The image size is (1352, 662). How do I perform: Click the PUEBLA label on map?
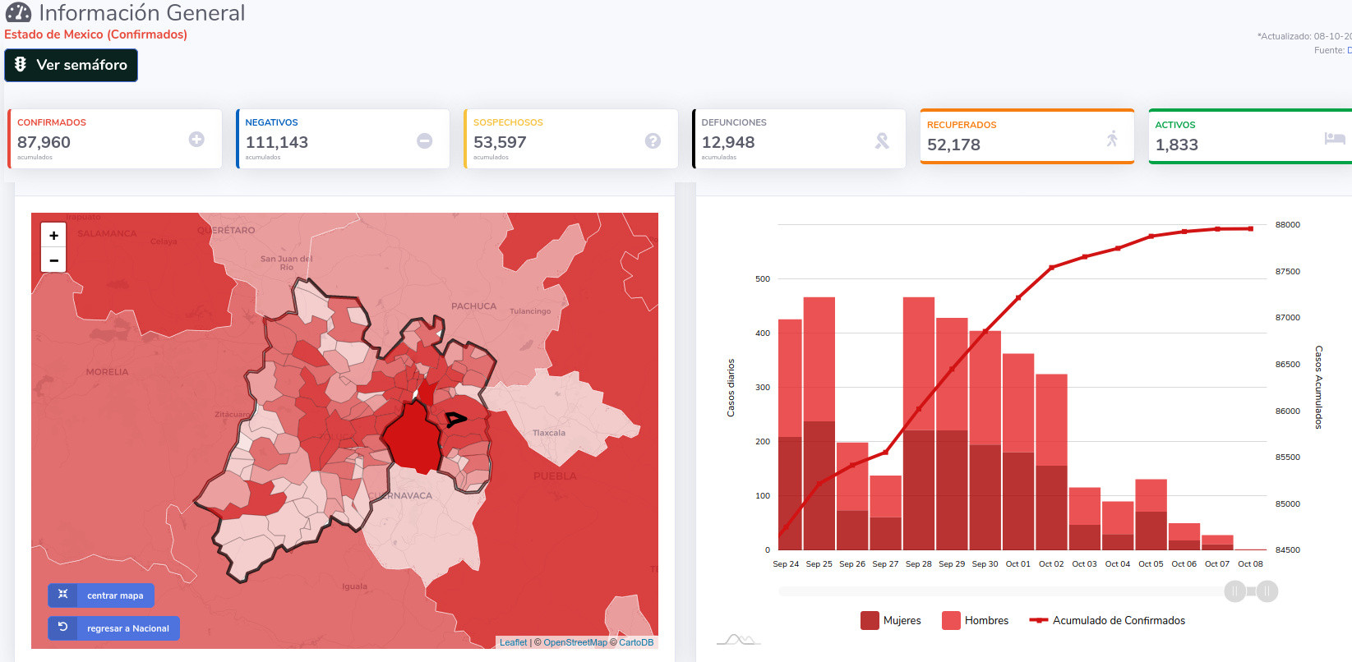pos(555,476)
